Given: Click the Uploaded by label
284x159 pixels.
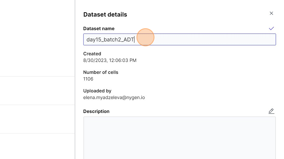Looking at the screenshot, I should point(97,91).
